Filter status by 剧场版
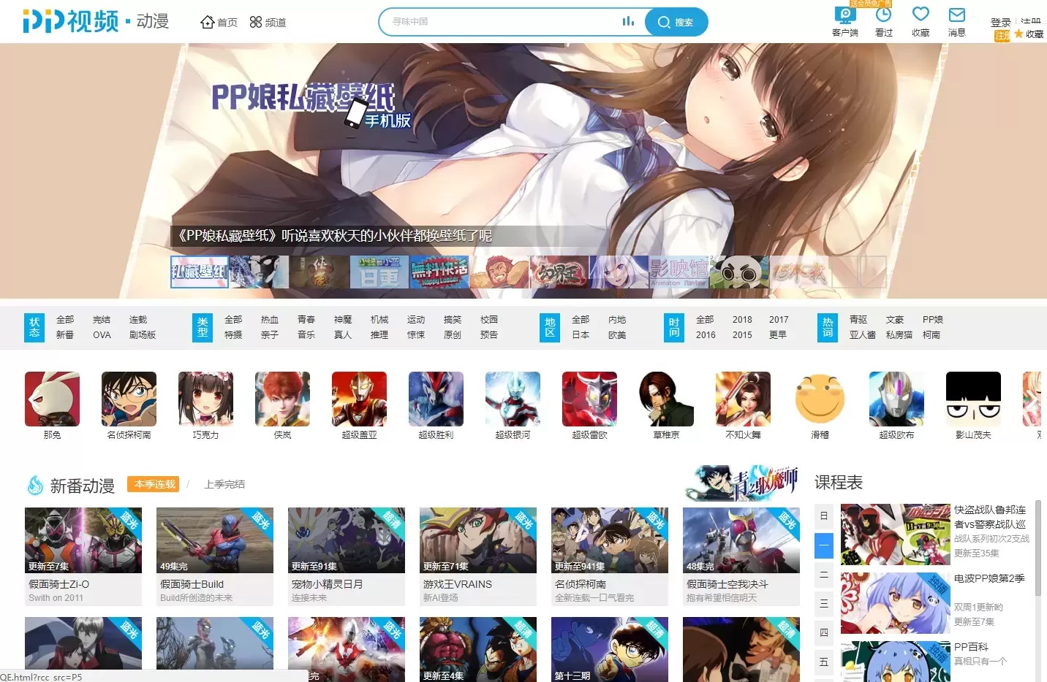The width and height of the screenshot is (1047, 682). click(x=143, y=335)
